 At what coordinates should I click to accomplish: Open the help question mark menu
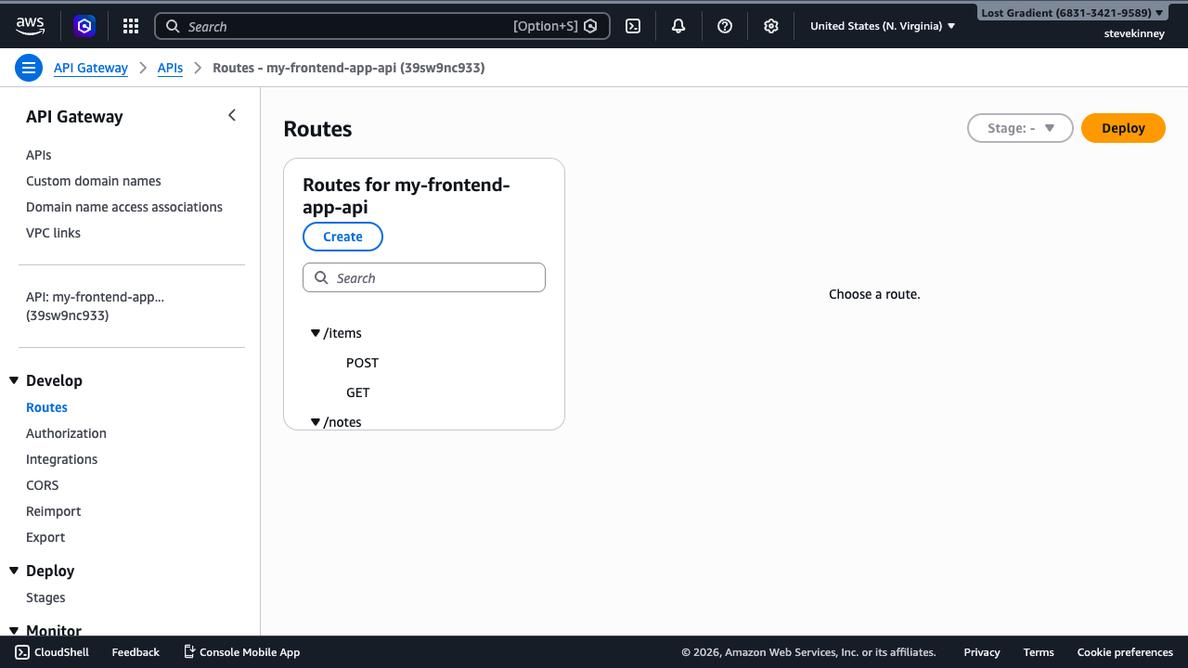coord(725,26)
